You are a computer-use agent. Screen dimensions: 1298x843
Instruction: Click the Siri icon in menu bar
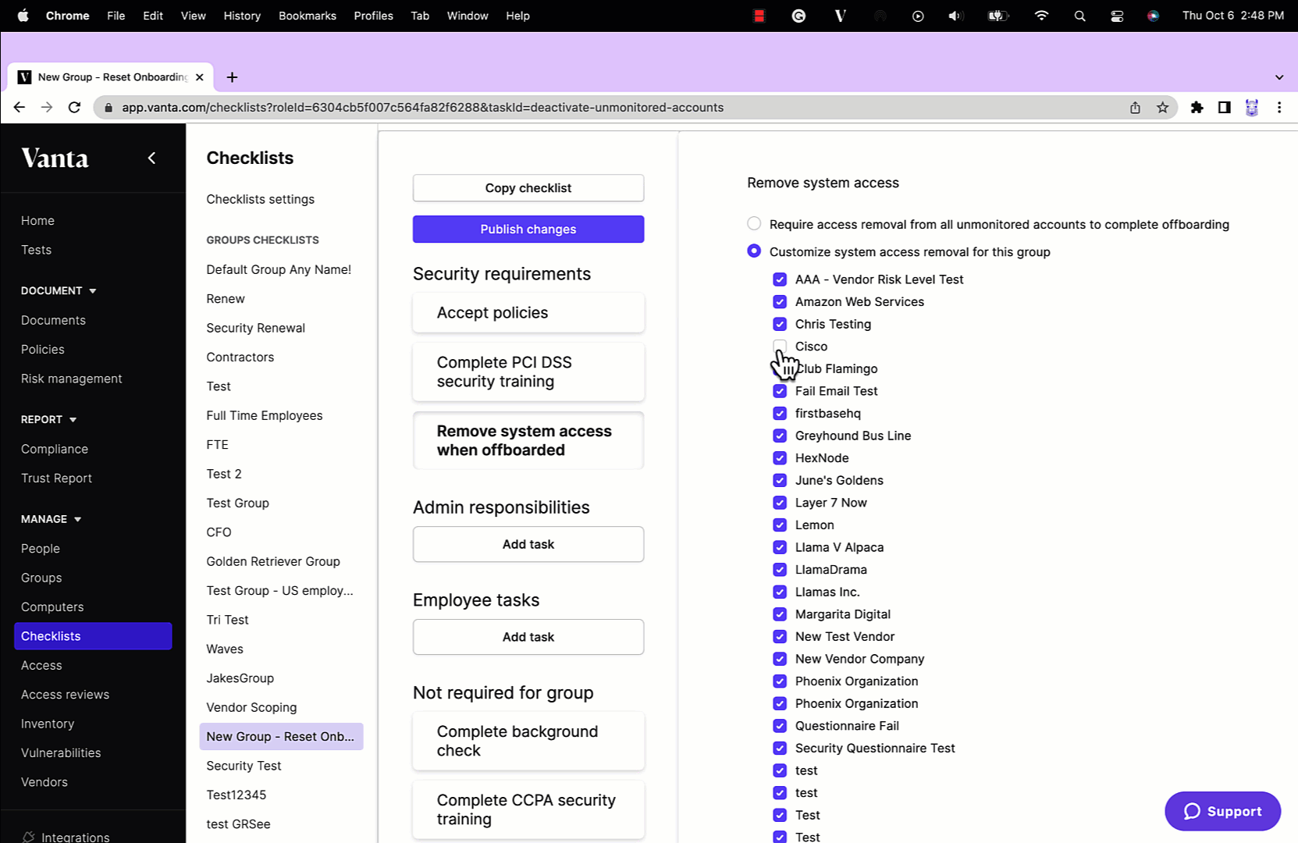1153,16
